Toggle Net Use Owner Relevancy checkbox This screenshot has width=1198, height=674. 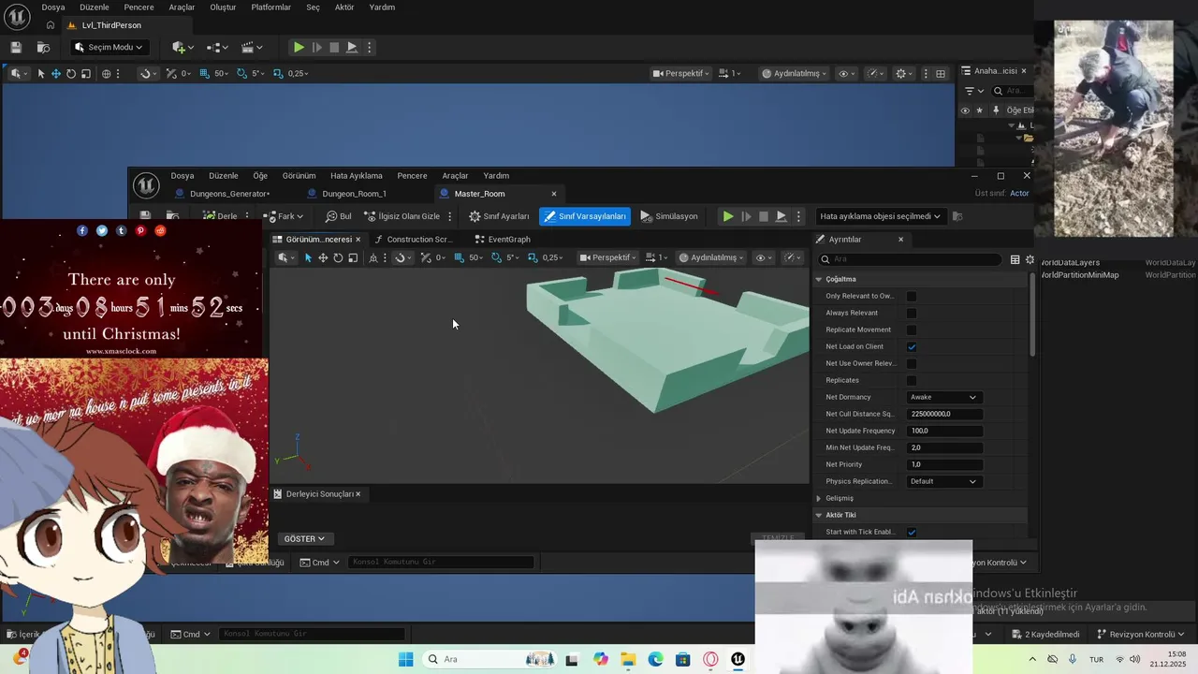[912, 363]
